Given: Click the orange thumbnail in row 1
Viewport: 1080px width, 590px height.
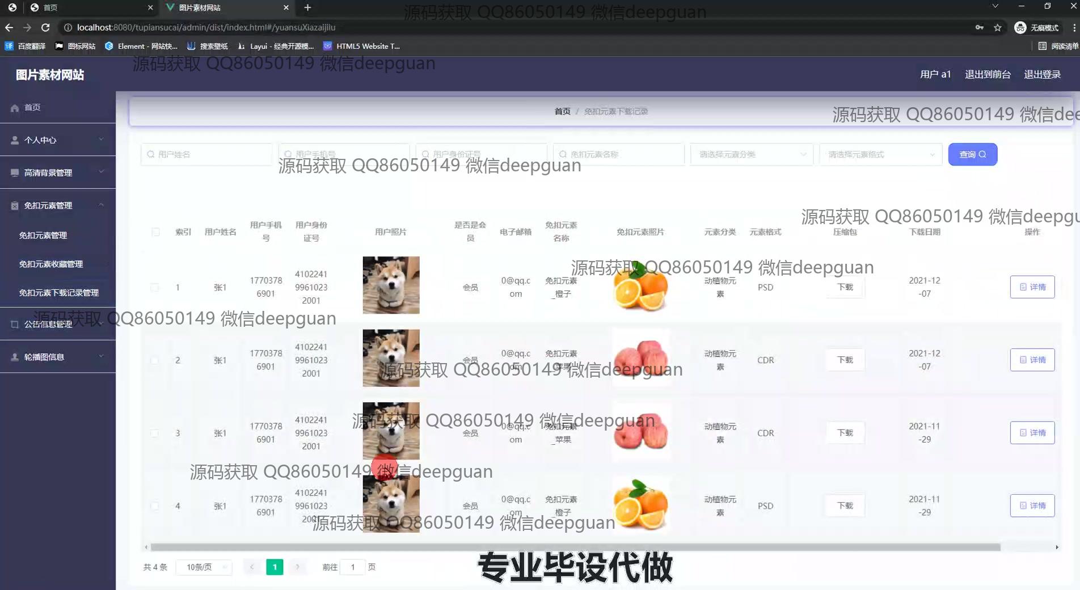Looking at the screenshot, I should click(640, 286).
